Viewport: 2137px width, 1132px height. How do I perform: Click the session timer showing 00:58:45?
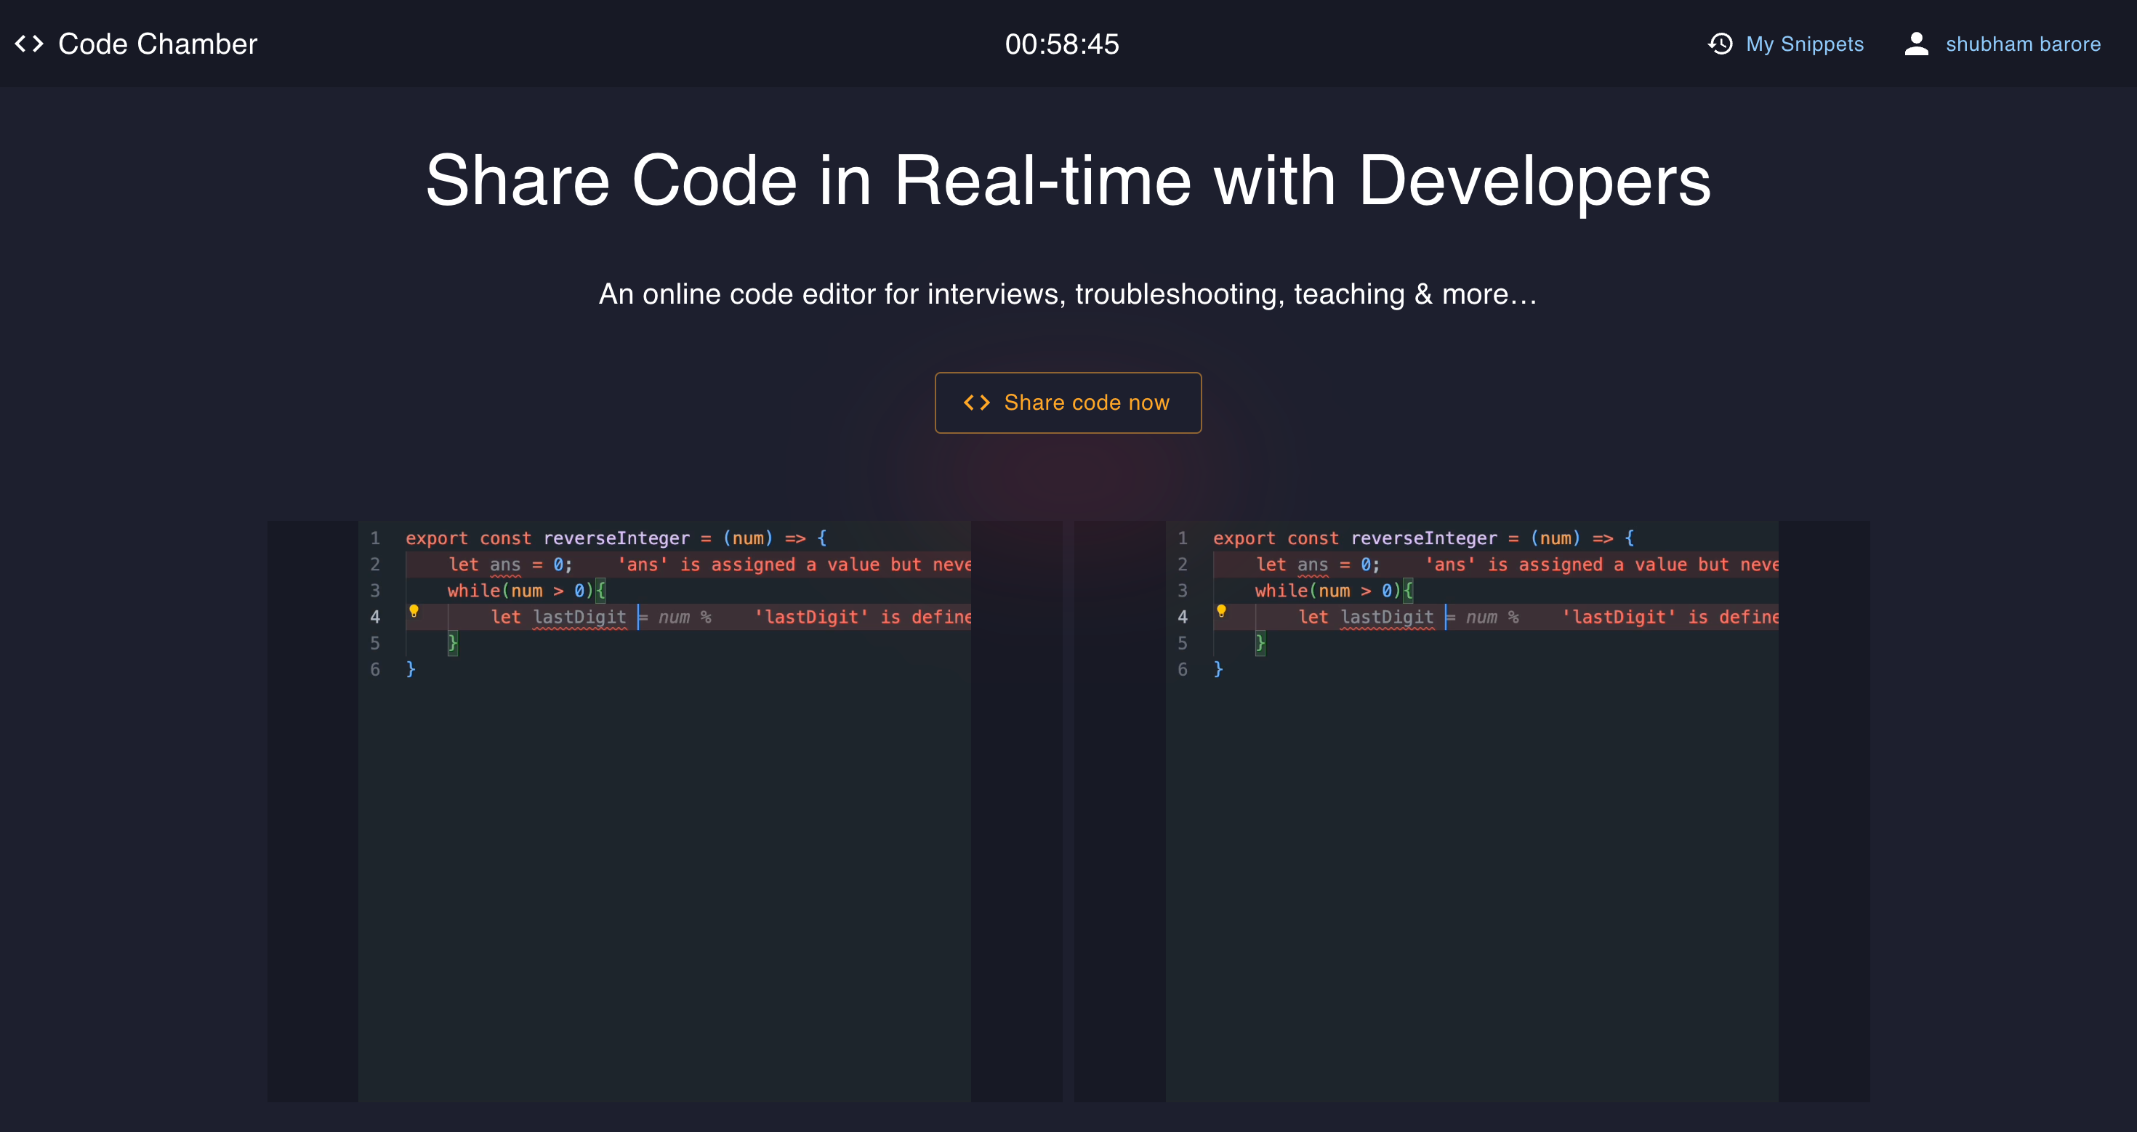1062,43
